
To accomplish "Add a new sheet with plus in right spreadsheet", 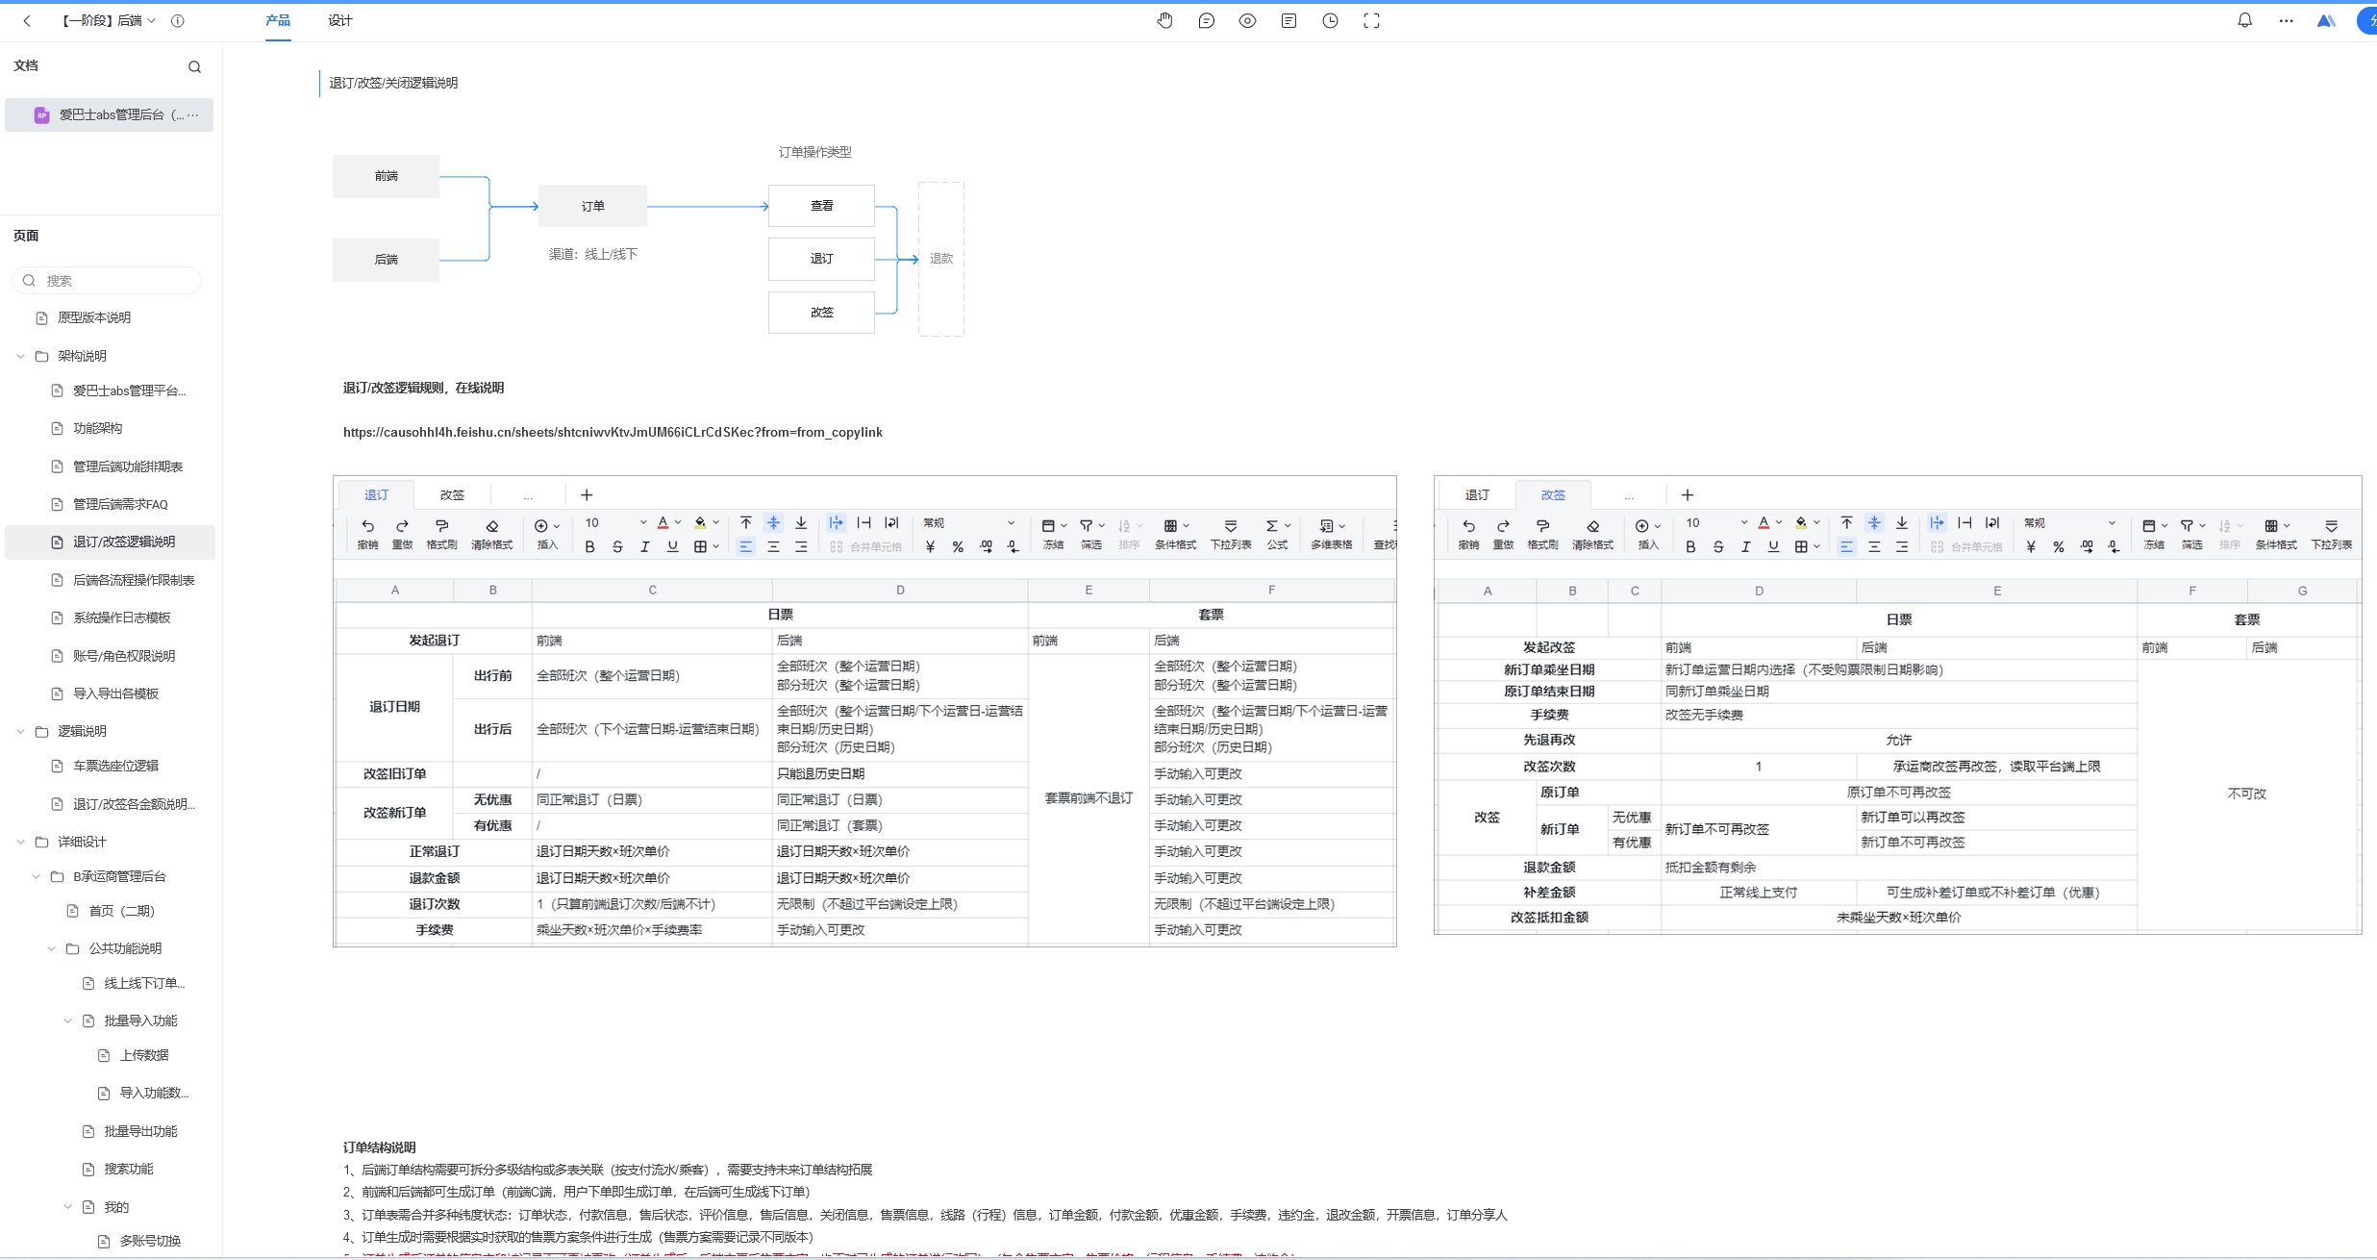I will (x=1688, y=494).
